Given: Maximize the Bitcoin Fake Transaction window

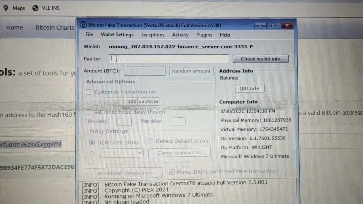Looking at the screenshot, I should pos(274,25).
